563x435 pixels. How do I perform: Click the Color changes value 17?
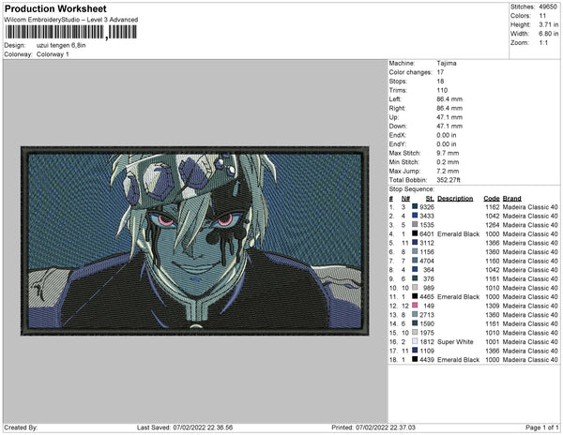441,72
